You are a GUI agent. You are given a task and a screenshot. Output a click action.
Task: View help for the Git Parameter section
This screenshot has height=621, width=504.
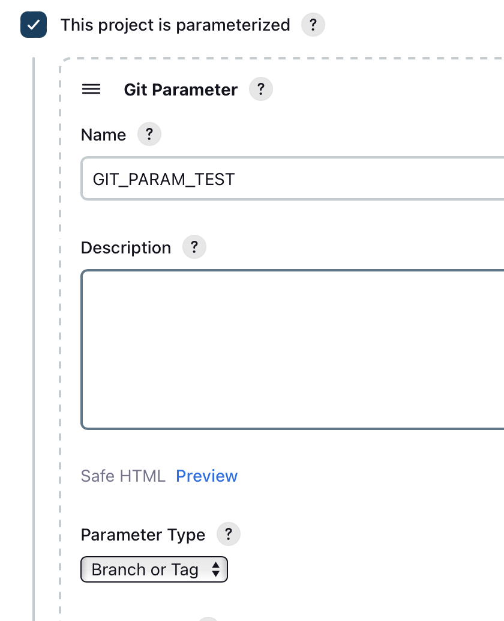261,89
